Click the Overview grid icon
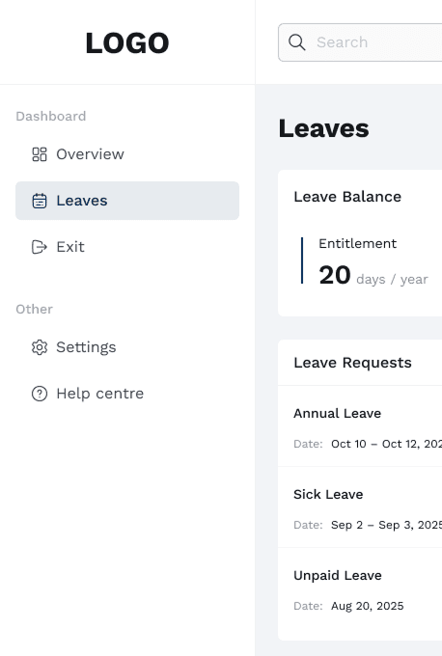Image resolution: width=442 pixels, height=656 pixels. (x=40, y=154)
